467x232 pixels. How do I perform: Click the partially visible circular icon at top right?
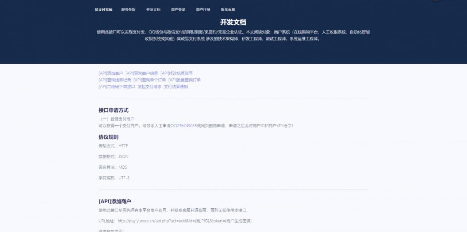pos(436,1)
